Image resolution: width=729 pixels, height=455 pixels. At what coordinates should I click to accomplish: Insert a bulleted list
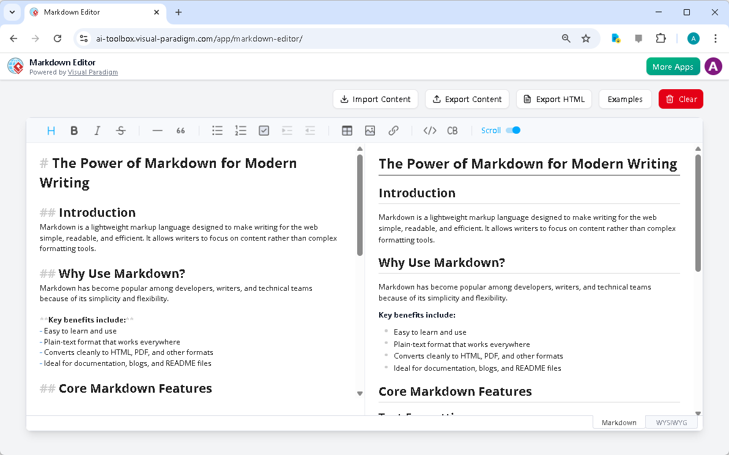pos(217,130)
